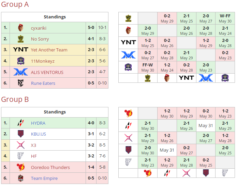Click the HF logo in standings table
This screenshot has height=185, width=237.
(20, 156)
